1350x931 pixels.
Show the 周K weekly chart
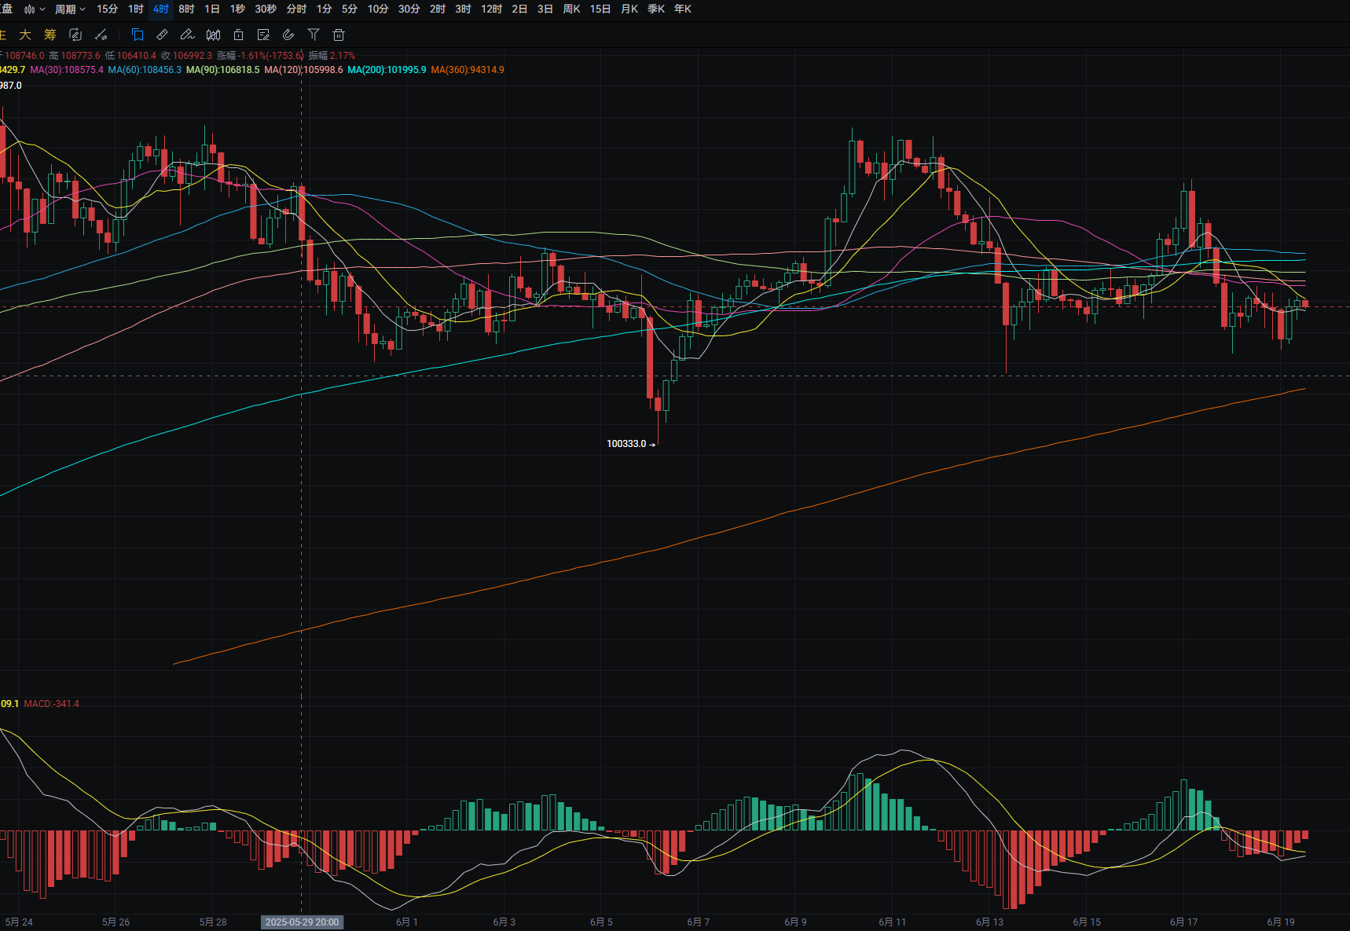coord(572,9)
